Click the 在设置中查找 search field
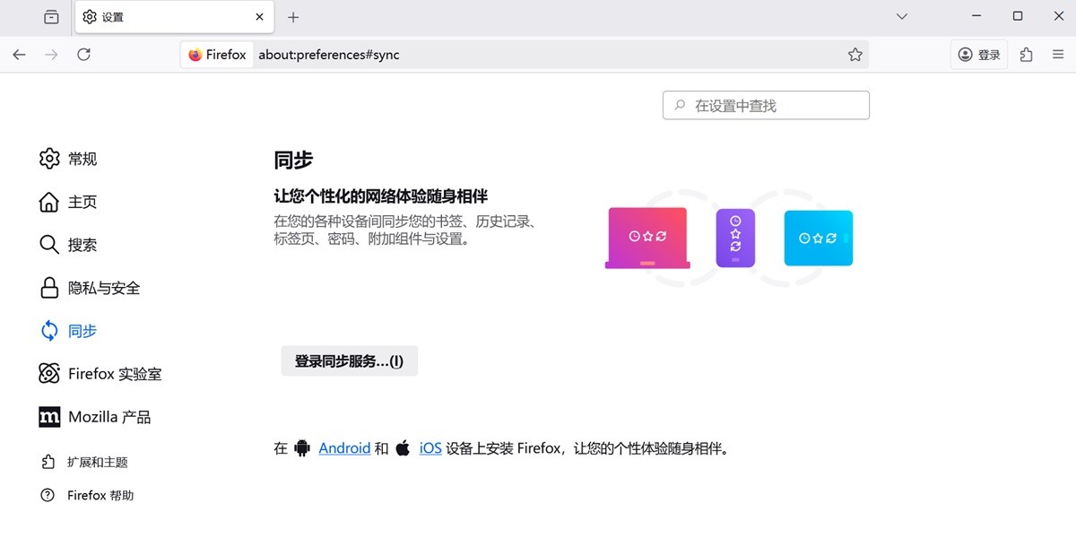Image resolution: width=1076 pixels, height=538 pixels. coord(765,105)
